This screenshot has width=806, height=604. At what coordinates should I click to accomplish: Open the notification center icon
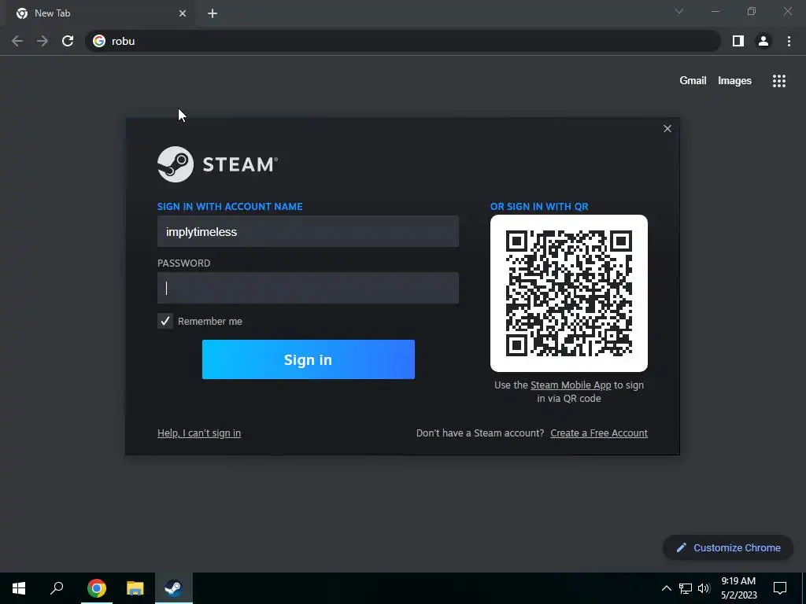point(780,588)
